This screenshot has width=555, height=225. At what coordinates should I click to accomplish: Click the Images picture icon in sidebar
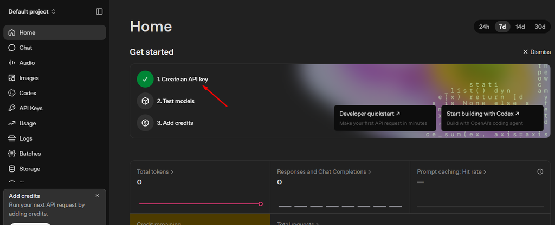(x=12, y=78)
